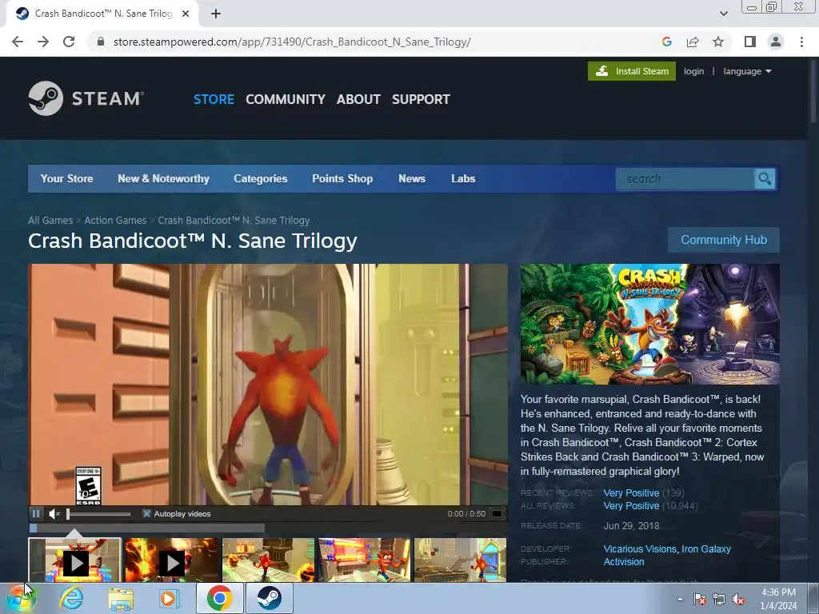Click the Steam store search field

click(x=685, y=179)
